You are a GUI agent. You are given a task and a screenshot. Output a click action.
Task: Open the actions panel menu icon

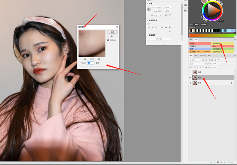coord(235,40)
